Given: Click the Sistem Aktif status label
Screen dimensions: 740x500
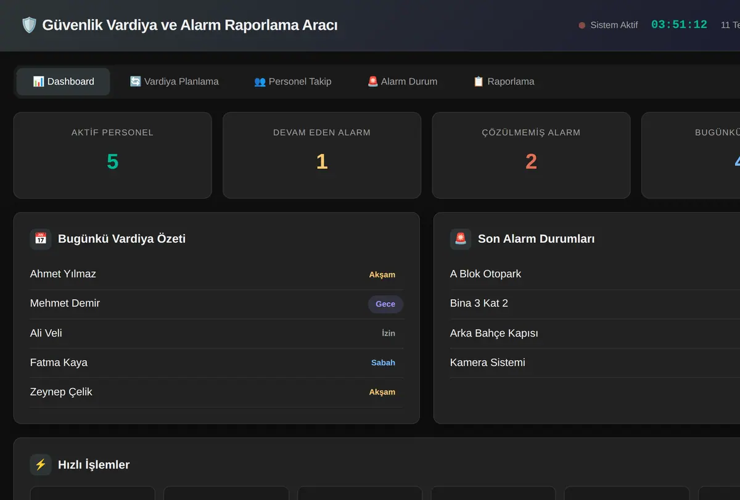Looking at the screenshot, I should point(614,25).
